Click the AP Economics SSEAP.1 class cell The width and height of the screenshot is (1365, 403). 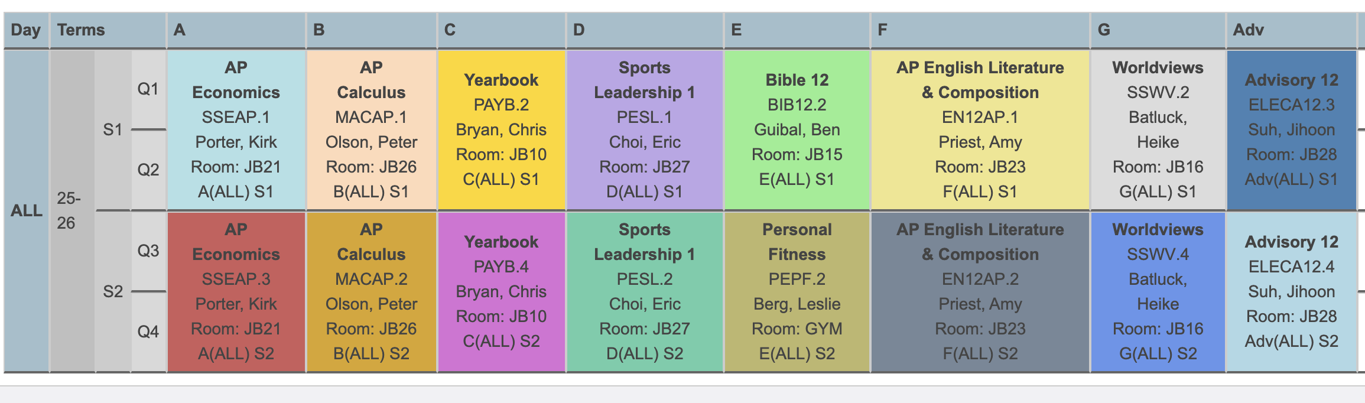[236, 129]
